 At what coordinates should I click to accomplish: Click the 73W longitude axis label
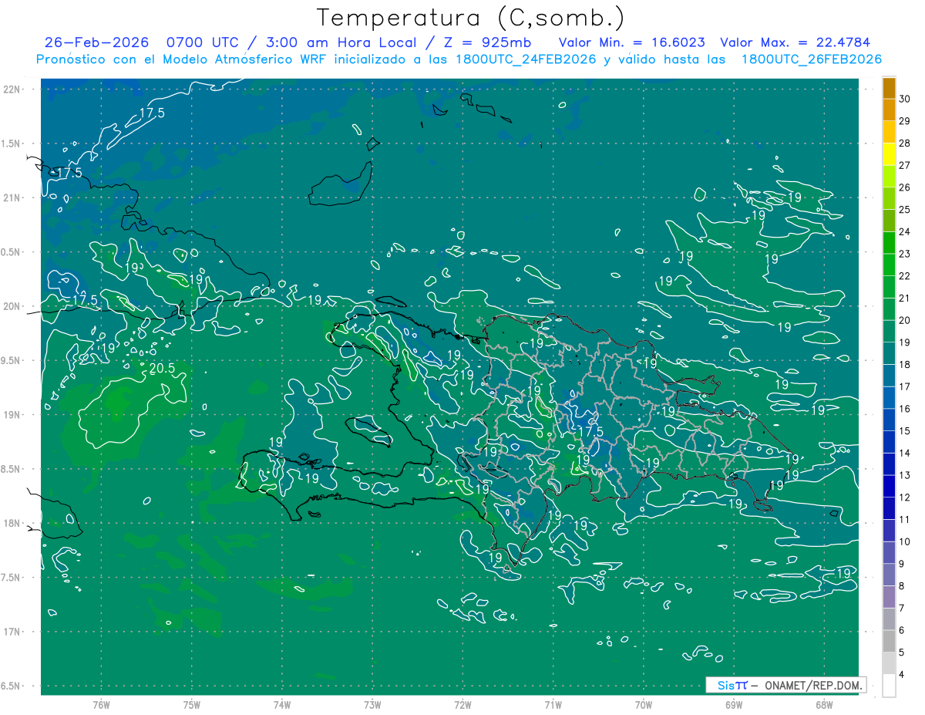pyautogui.click(x=372, y=705)
